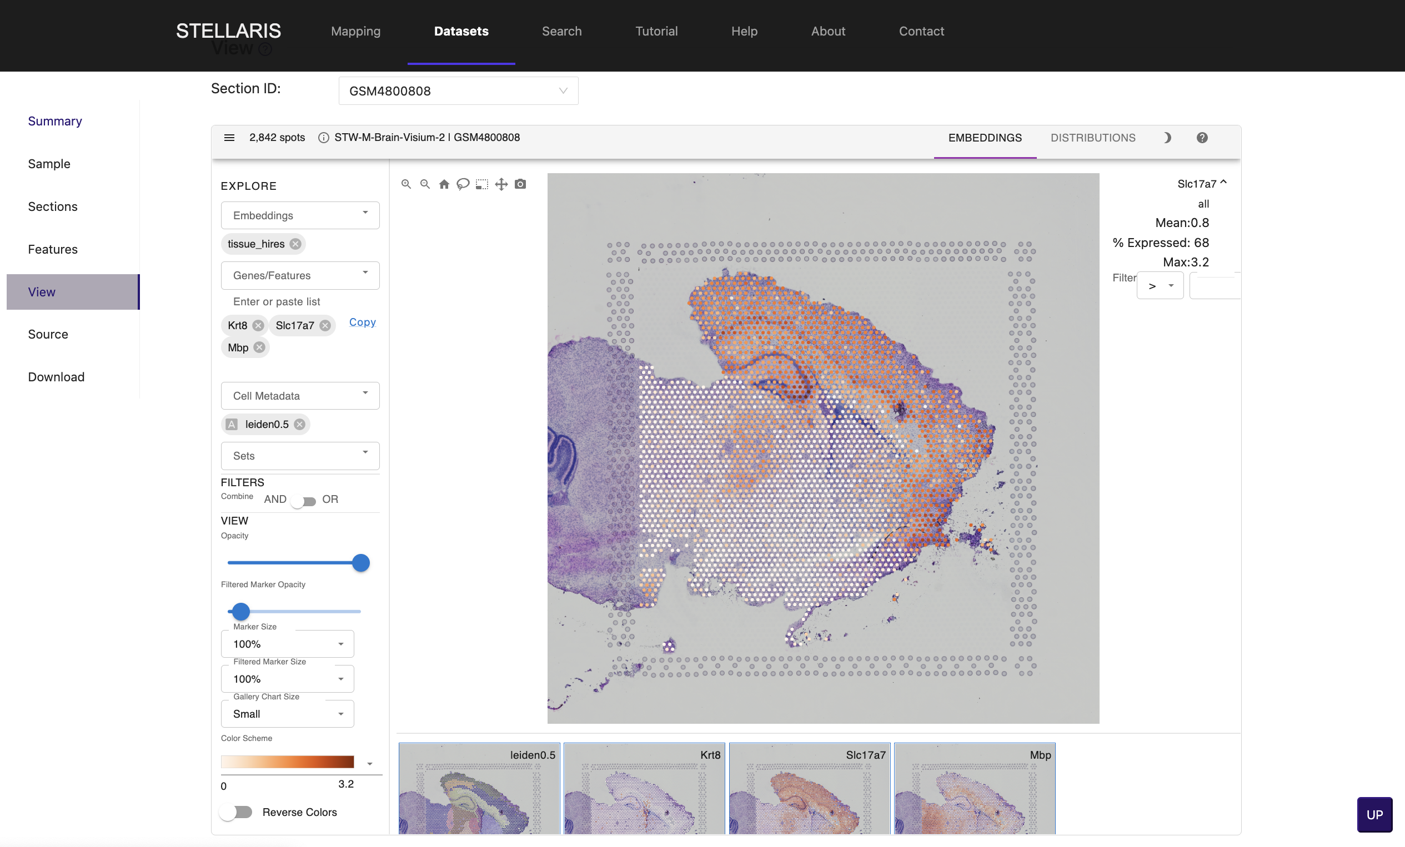Go to Source in sidebar
Screen dimensions: 1405x847
[48, 334]
